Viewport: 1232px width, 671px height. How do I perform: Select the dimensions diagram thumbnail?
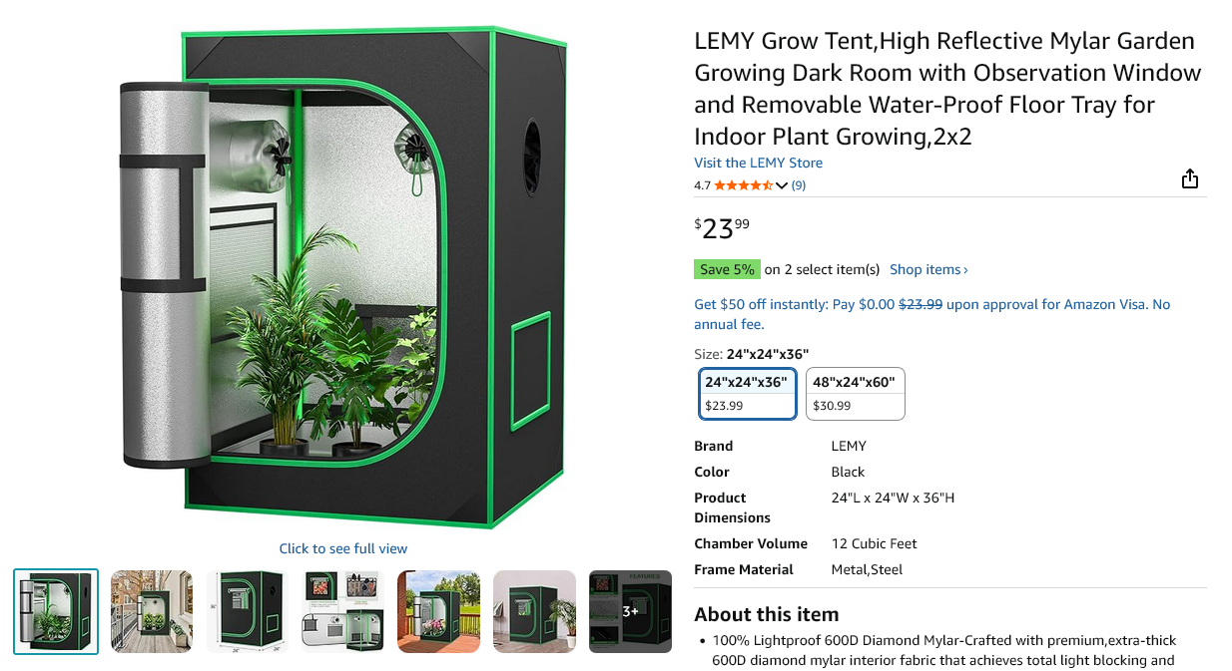click(248, 611)
